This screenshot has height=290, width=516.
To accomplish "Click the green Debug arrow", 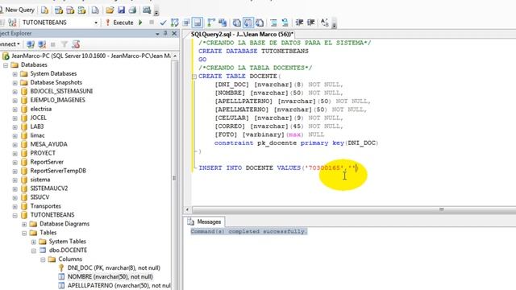I will click(x=140, y=23).
